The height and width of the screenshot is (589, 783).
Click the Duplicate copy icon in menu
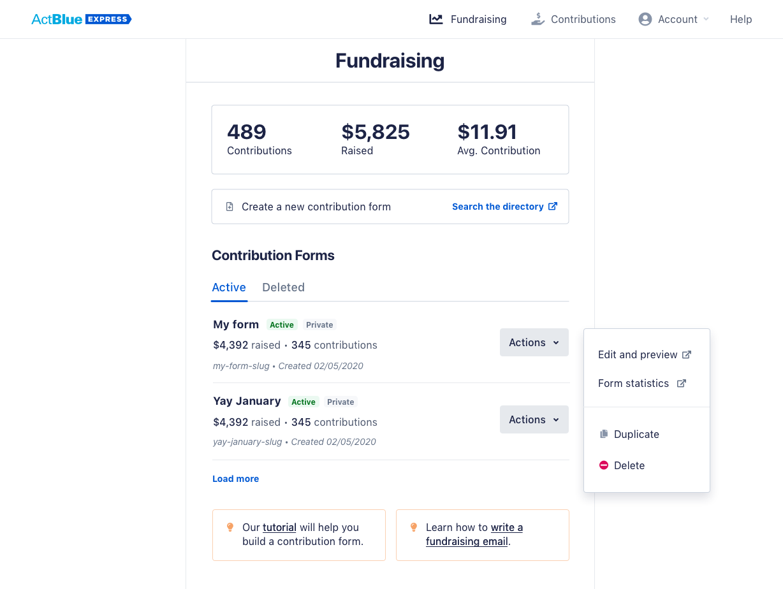(x=604, y=434)
